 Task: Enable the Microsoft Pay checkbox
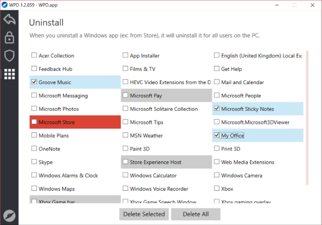pyautogui.click(x=126, y=95)
